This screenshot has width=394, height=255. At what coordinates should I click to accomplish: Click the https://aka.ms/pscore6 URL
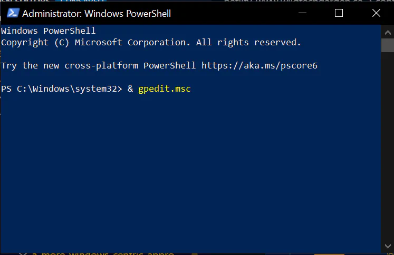click(259, 66)
